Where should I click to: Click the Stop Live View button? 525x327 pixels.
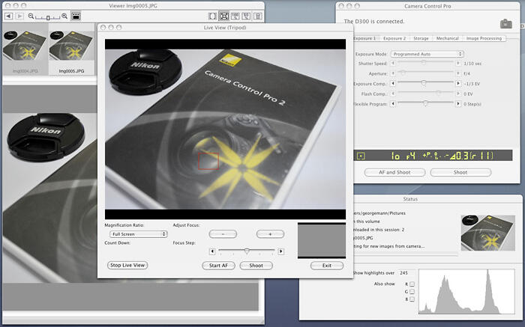[127, 265]
